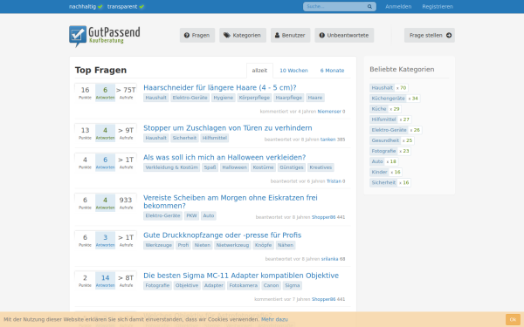Click the Hilfsmittel tag under Stopper question
The width and height of the screenshot is (524, 327).
215,138
